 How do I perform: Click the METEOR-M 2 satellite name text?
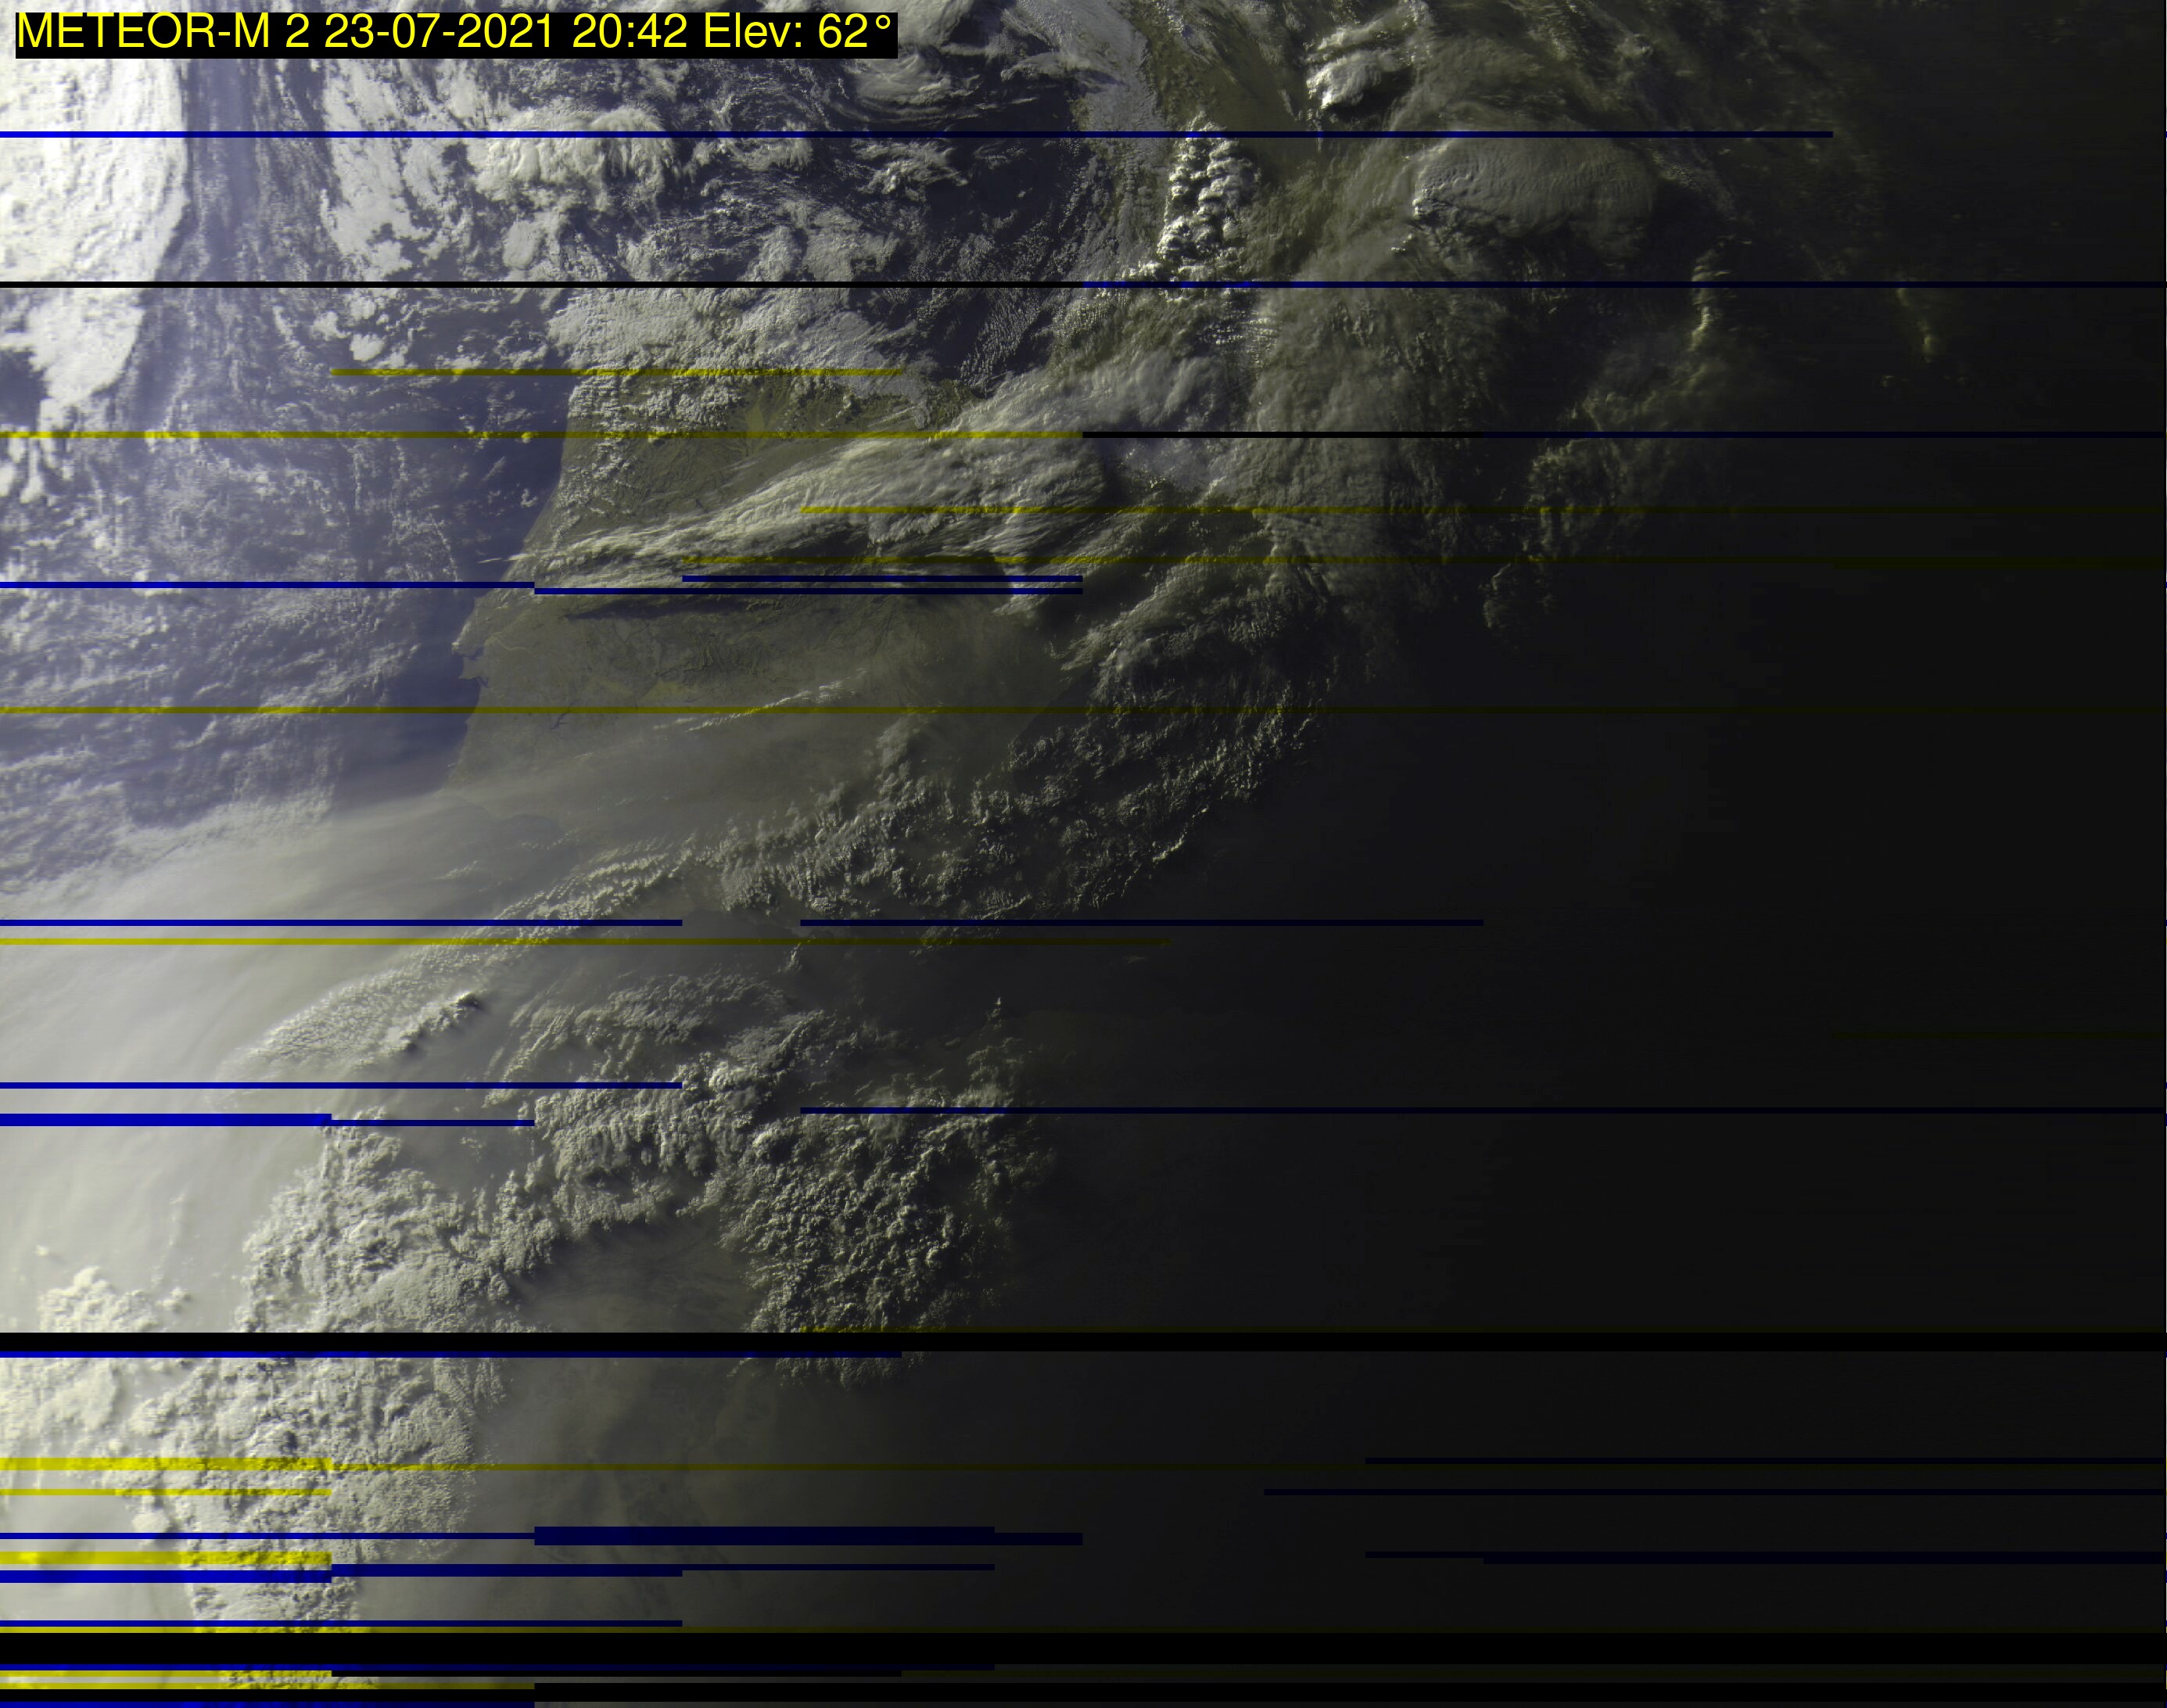163,33
